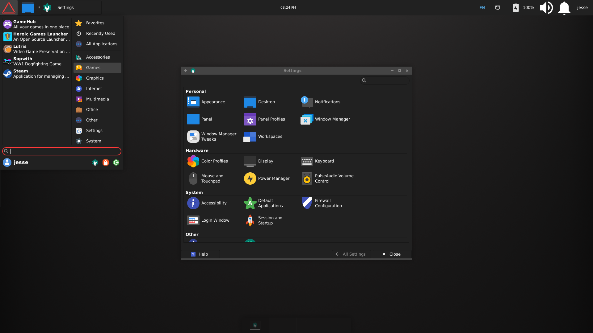Select Favorites category in menu
Image resolution: width=593 pixels, height=333 pixels.
tap(97, 23)
